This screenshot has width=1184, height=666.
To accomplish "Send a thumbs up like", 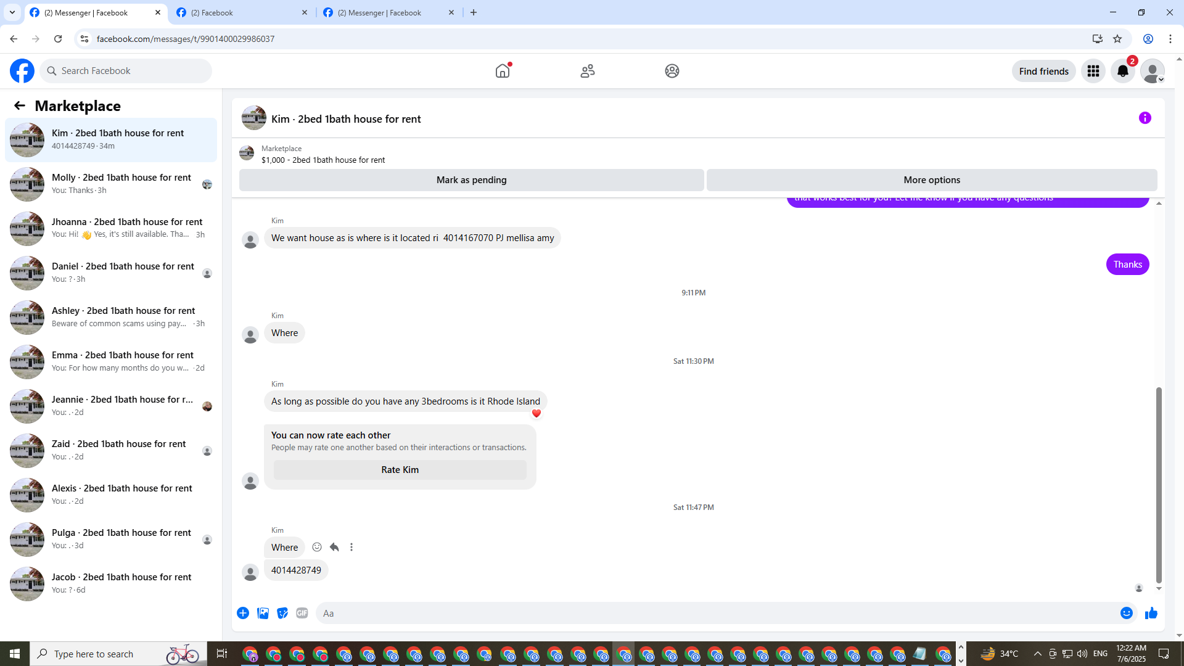I will (x=1151, y=613).
